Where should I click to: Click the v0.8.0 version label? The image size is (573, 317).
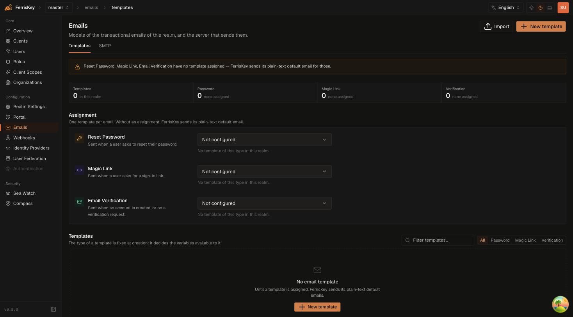point(11,310)
